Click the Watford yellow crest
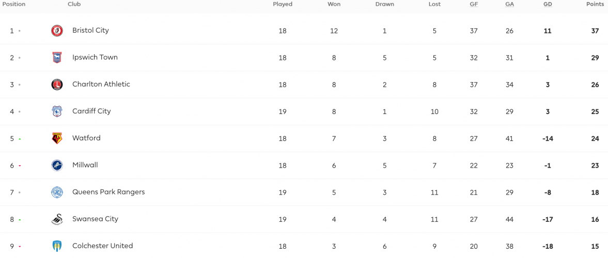Screen dimensions: 608x258 (x=57, y=138)
